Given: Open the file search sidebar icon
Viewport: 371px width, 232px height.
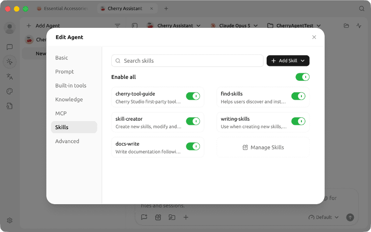Looking at the screenshot, I should (x=10, y=106).
